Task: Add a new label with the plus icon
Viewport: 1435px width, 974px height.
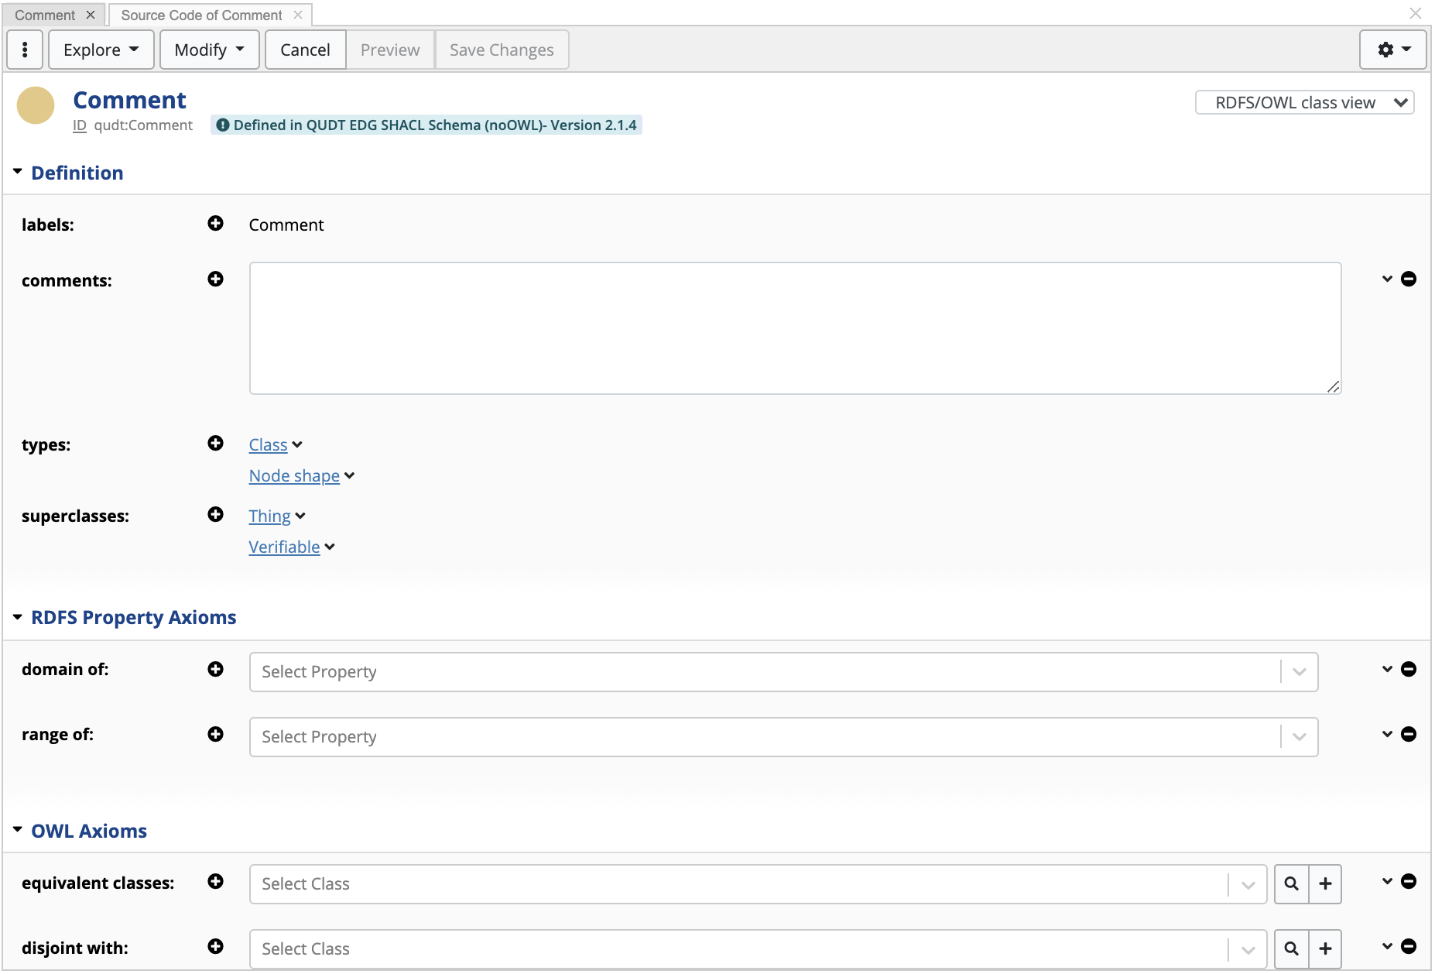Action: 215,224
